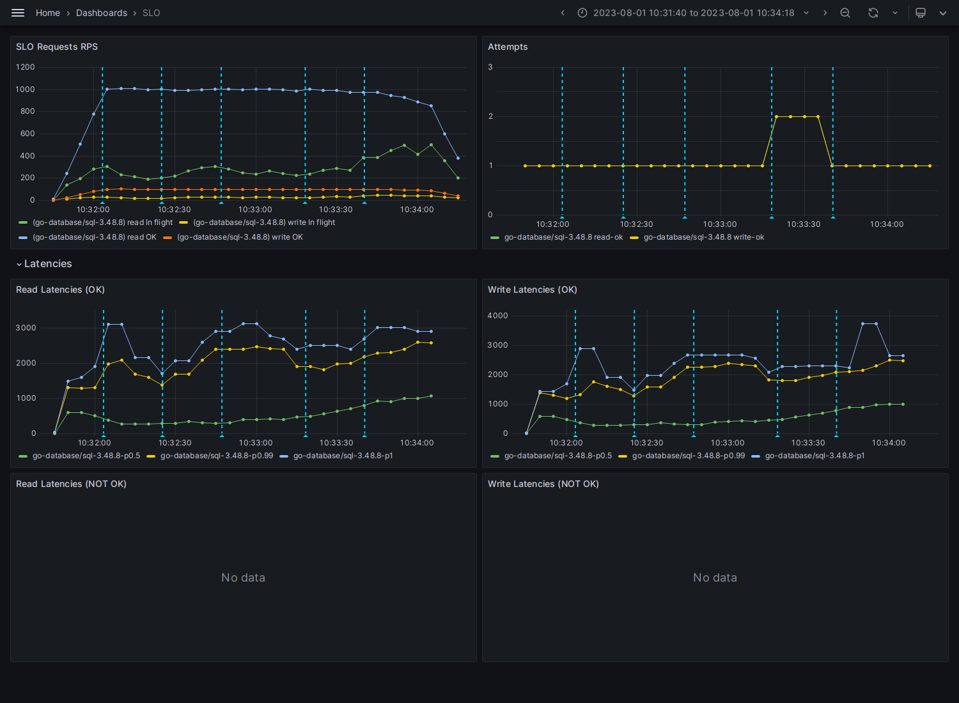The image size is (959, 703).
Task: Go to Home breadcrumb
Action: click(x=48, y=13)
